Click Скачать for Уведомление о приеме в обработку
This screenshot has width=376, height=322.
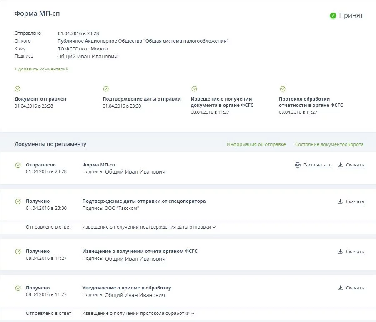click(355, 288)
